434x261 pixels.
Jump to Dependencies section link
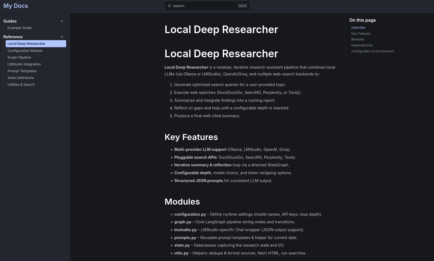362,45
